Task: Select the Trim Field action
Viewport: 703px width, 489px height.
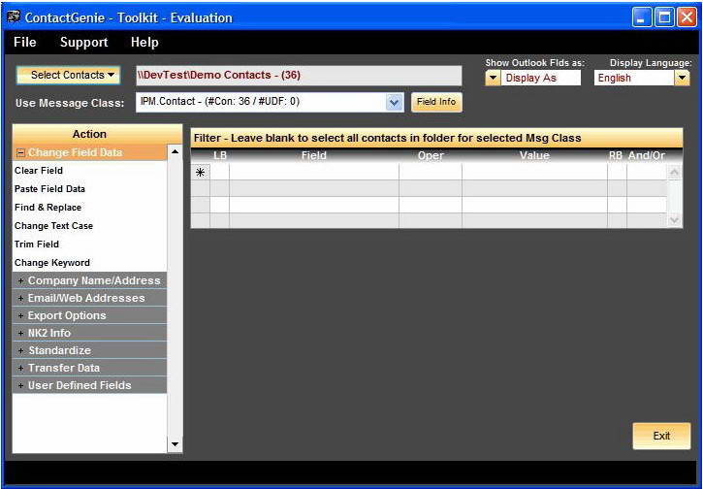Action: click(x=89, y=244)
